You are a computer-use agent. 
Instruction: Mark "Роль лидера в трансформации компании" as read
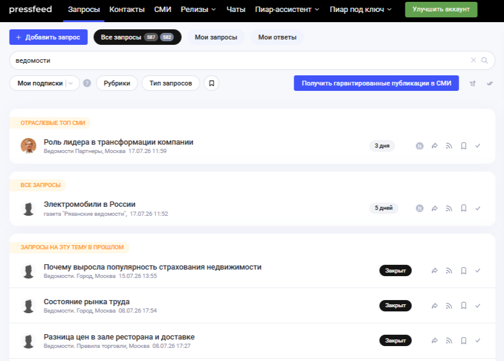478,146
